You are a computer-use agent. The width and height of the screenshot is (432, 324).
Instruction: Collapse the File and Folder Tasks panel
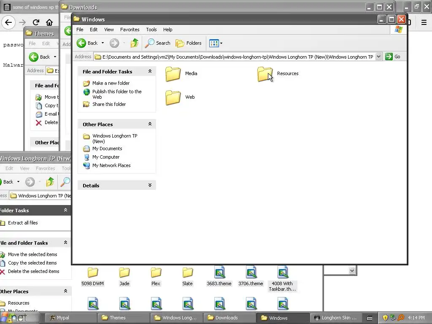coord(150,71)
